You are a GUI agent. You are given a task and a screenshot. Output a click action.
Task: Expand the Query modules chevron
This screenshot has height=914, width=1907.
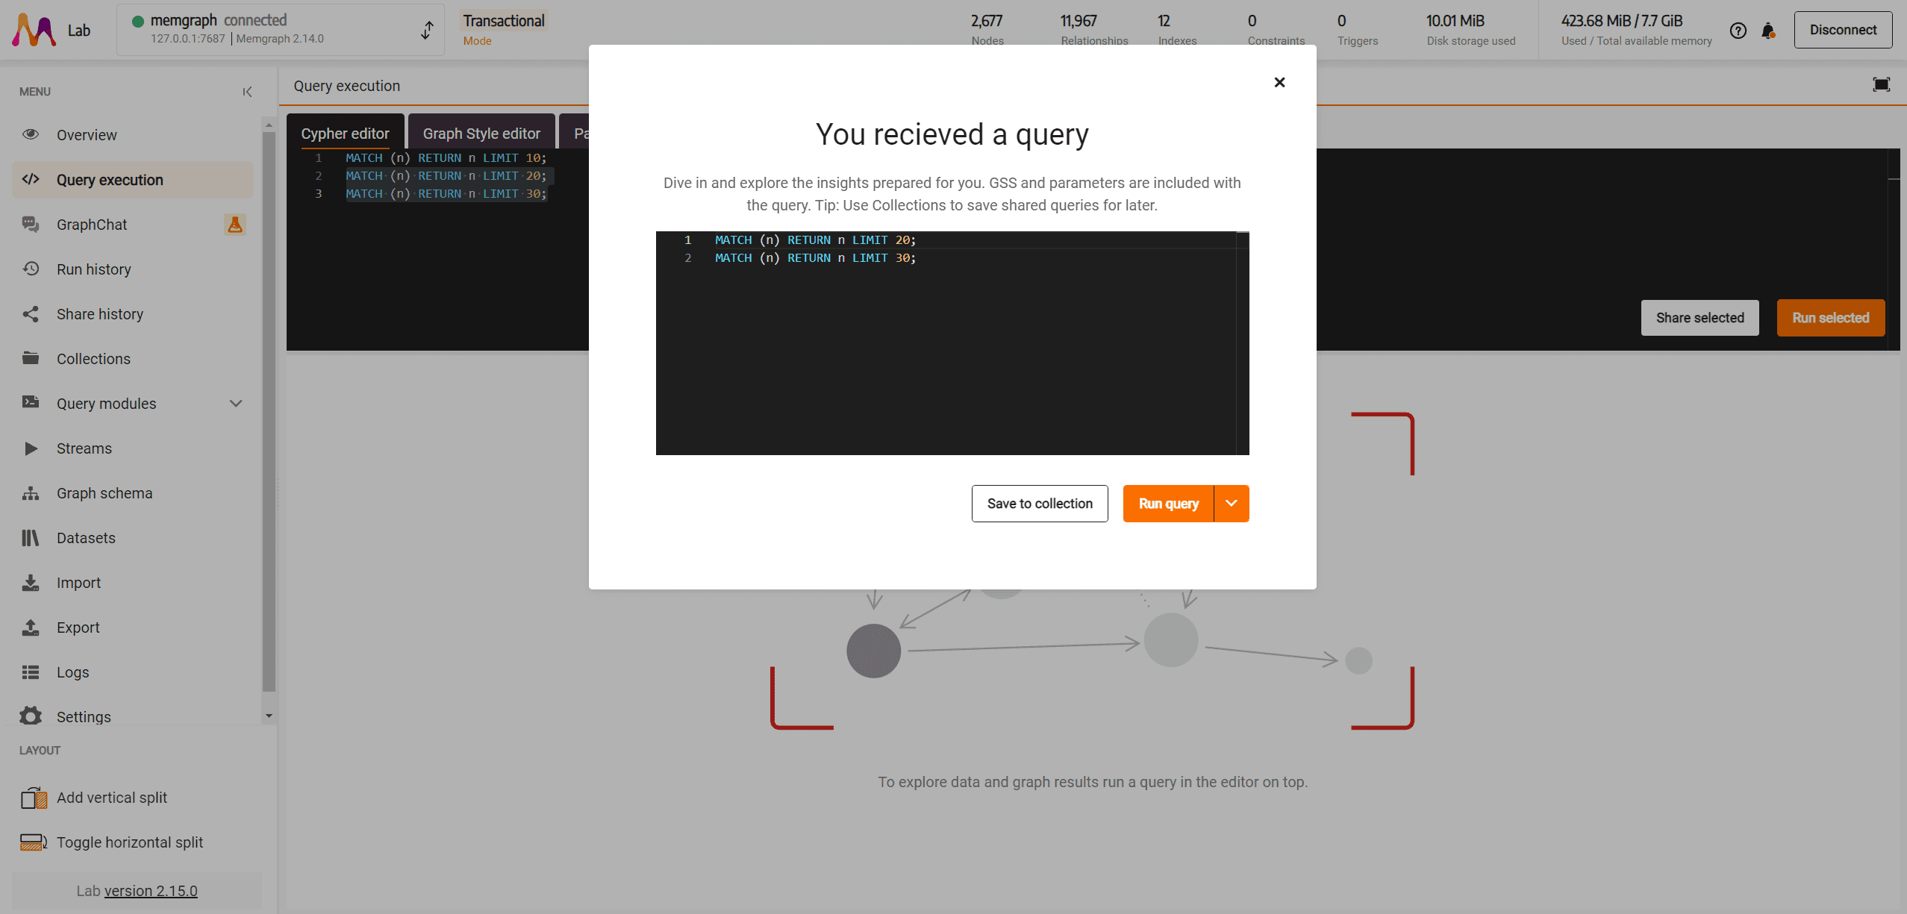click(x=236, y=404)
